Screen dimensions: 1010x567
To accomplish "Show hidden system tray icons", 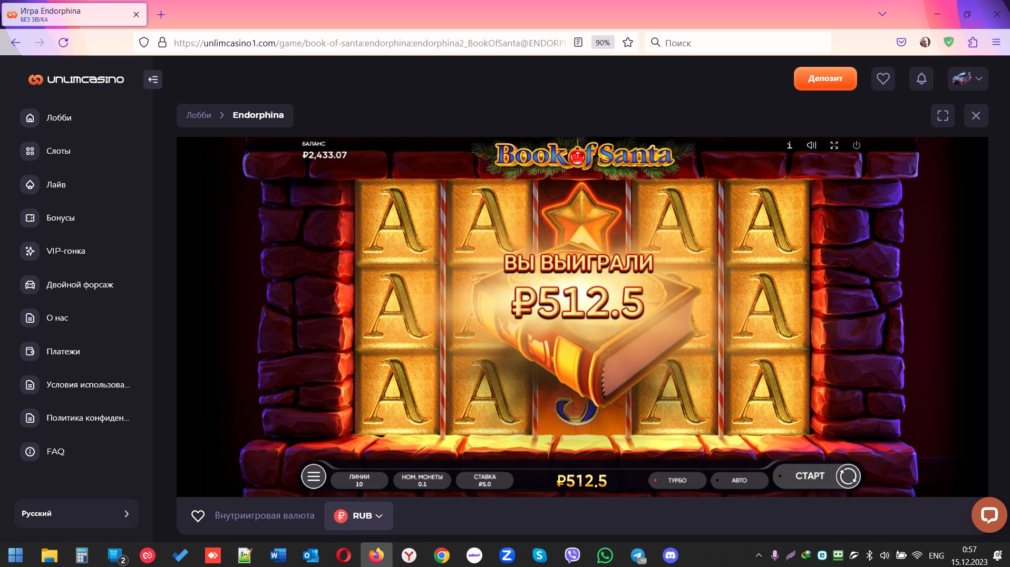I will click(759, 555).
